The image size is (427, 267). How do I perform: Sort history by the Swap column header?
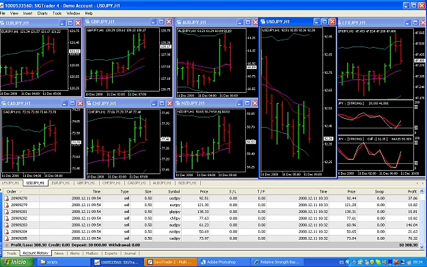[x=372, y=192]
